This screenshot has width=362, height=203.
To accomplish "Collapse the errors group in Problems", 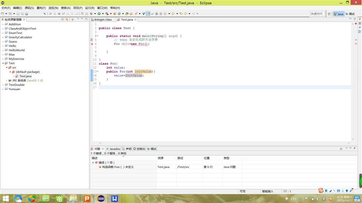I will pyautogui.click(x=93, y=162).
